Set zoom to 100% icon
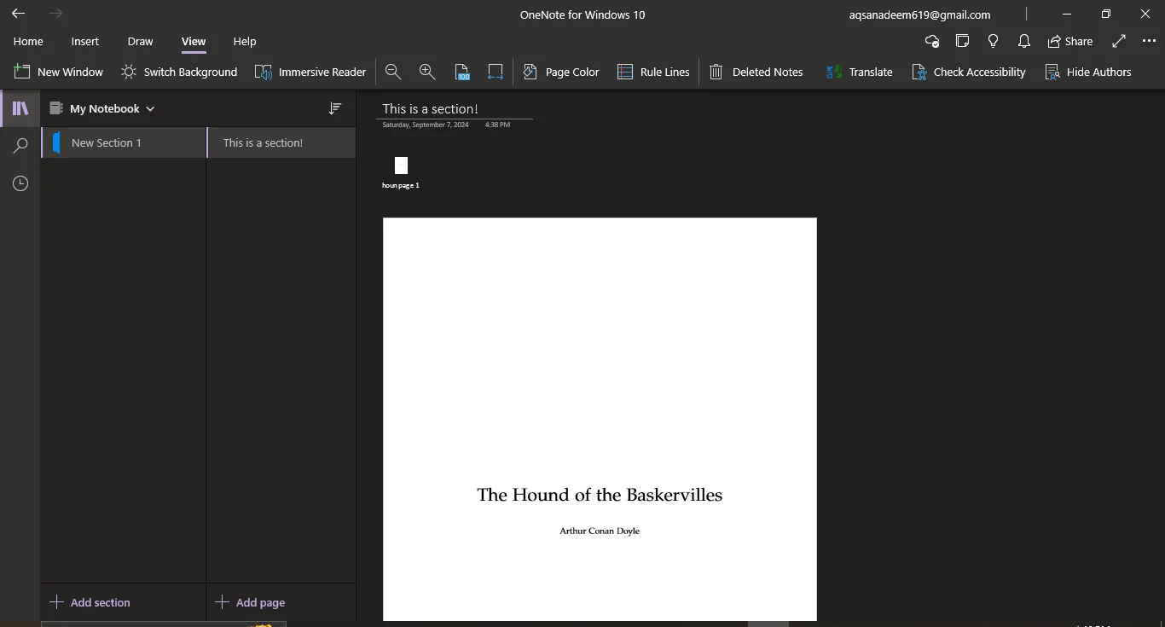This screenshot has width=1165, height=627. 461,72
